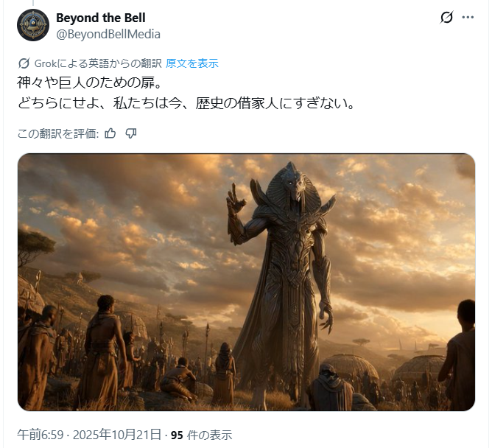Visit the @BeyondBellMedia handle link
This screenshot has height=448, width=492.
108,34
